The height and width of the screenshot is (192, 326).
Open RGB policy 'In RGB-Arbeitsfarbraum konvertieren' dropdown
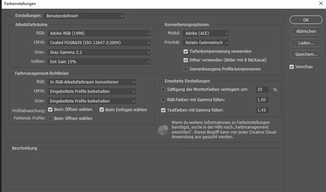pos(92,82)
